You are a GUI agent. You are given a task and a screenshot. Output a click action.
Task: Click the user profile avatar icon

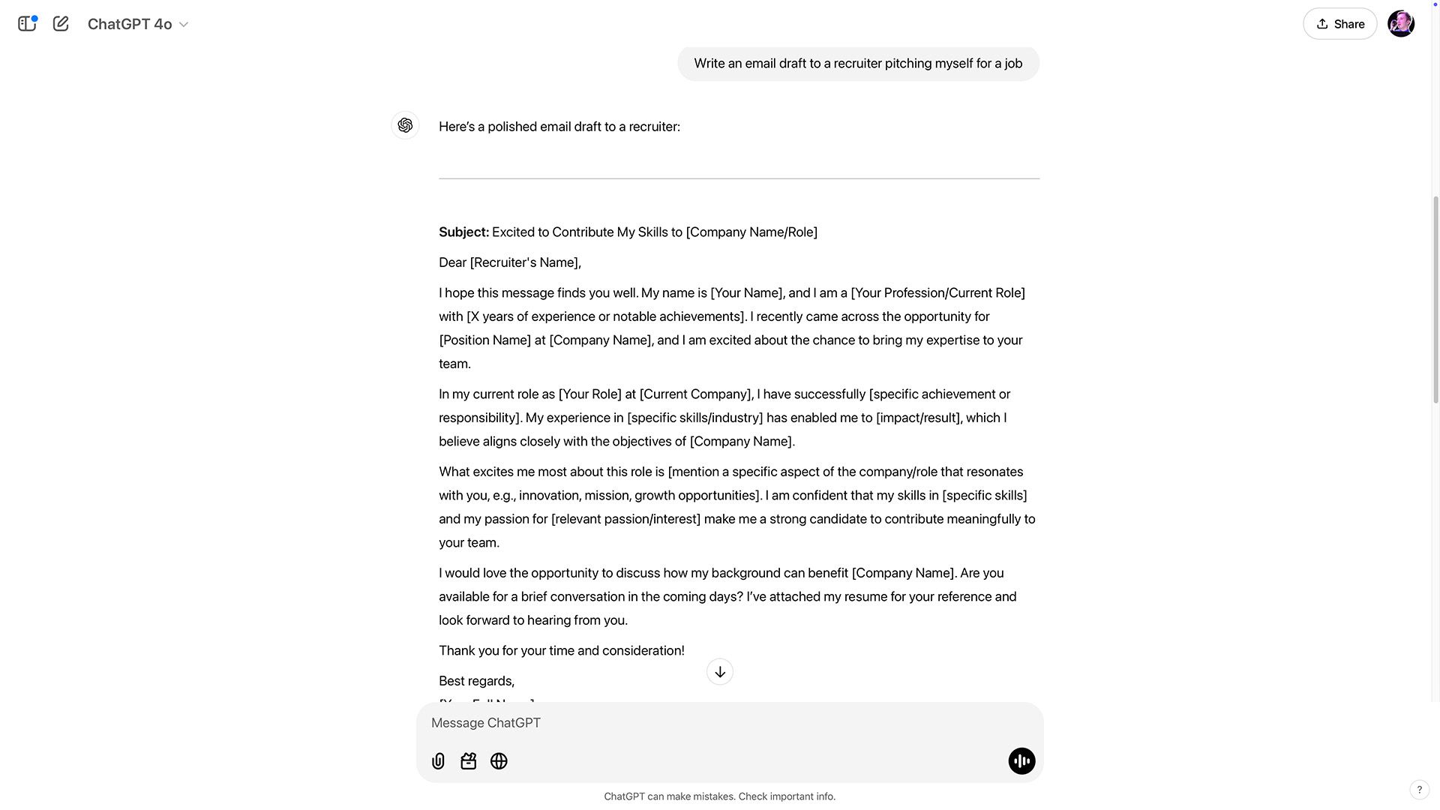(1402, 22)
